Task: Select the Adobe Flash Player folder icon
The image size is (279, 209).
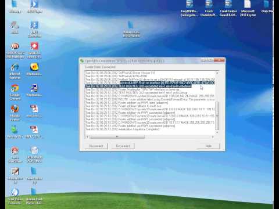Action: [x=34, y=196]
